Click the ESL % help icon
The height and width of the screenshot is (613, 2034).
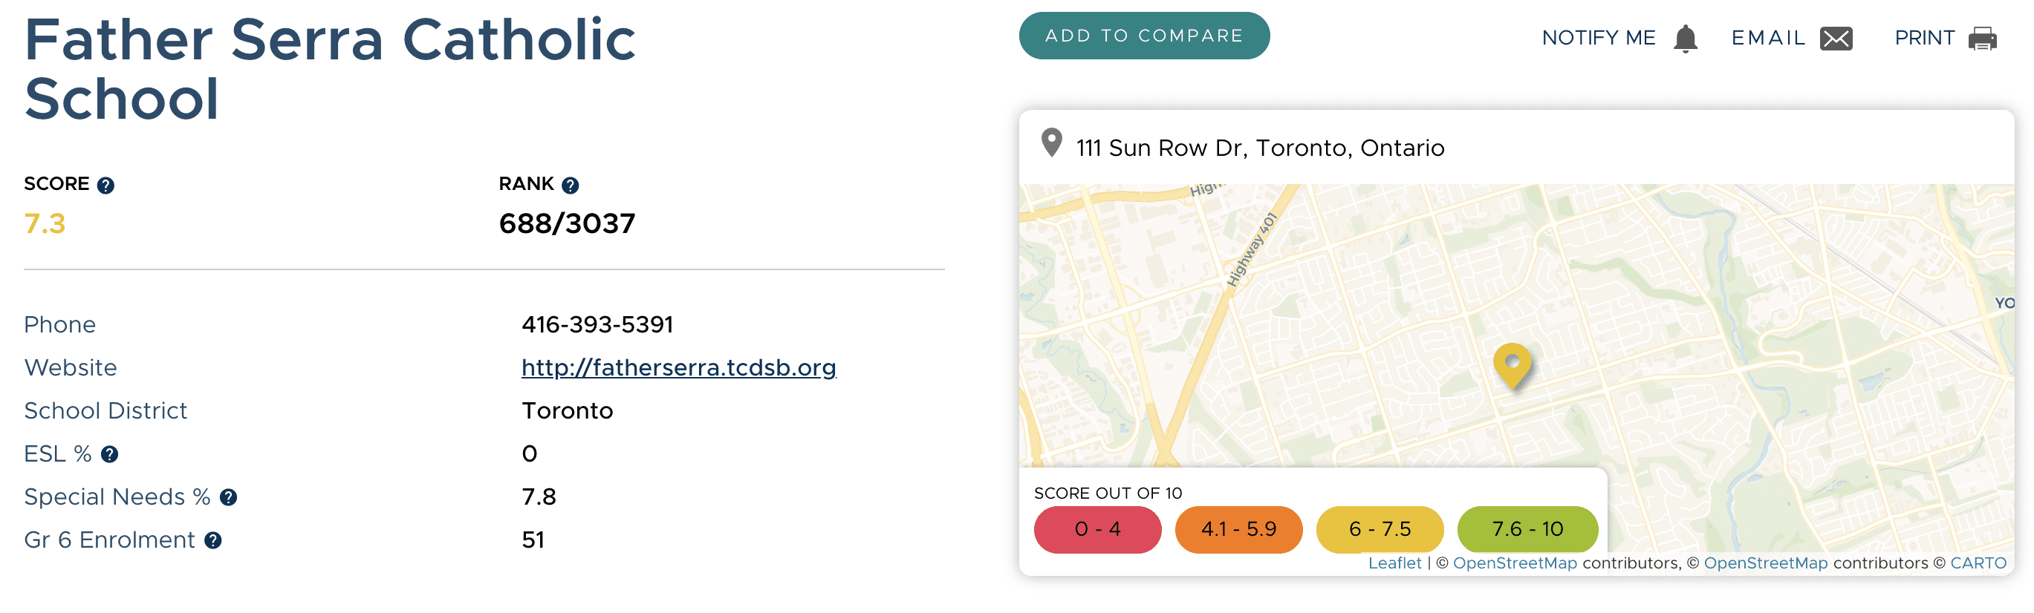(110, 454)
